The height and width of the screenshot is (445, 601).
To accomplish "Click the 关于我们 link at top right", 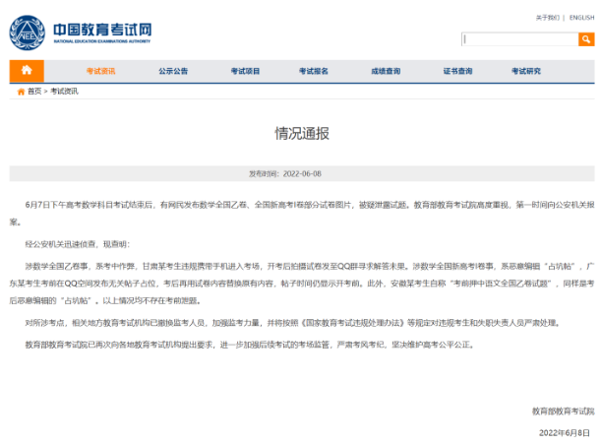I will tap(547, 18).
